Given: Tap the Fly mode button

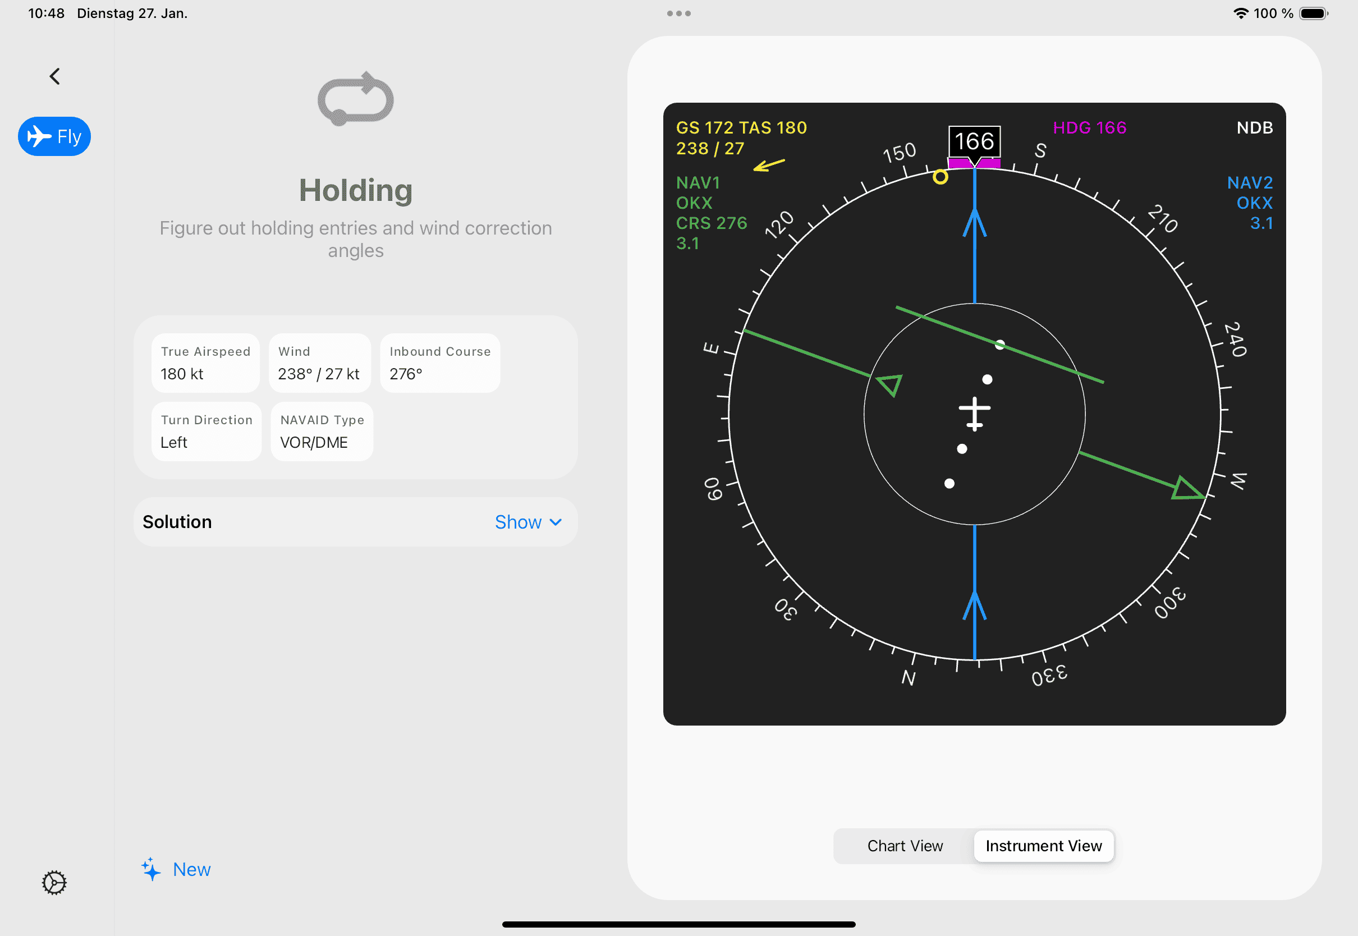Looking at the screenshot, I should [x=54, y=137].
